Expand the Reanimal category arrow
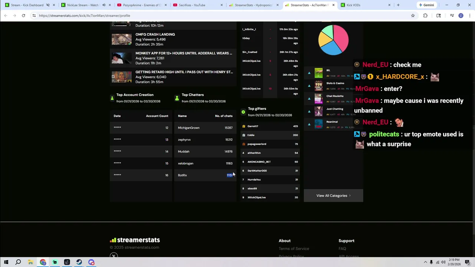Image resolution: width=475 pixels, height=267 pixels. click(x=309, y=124)
